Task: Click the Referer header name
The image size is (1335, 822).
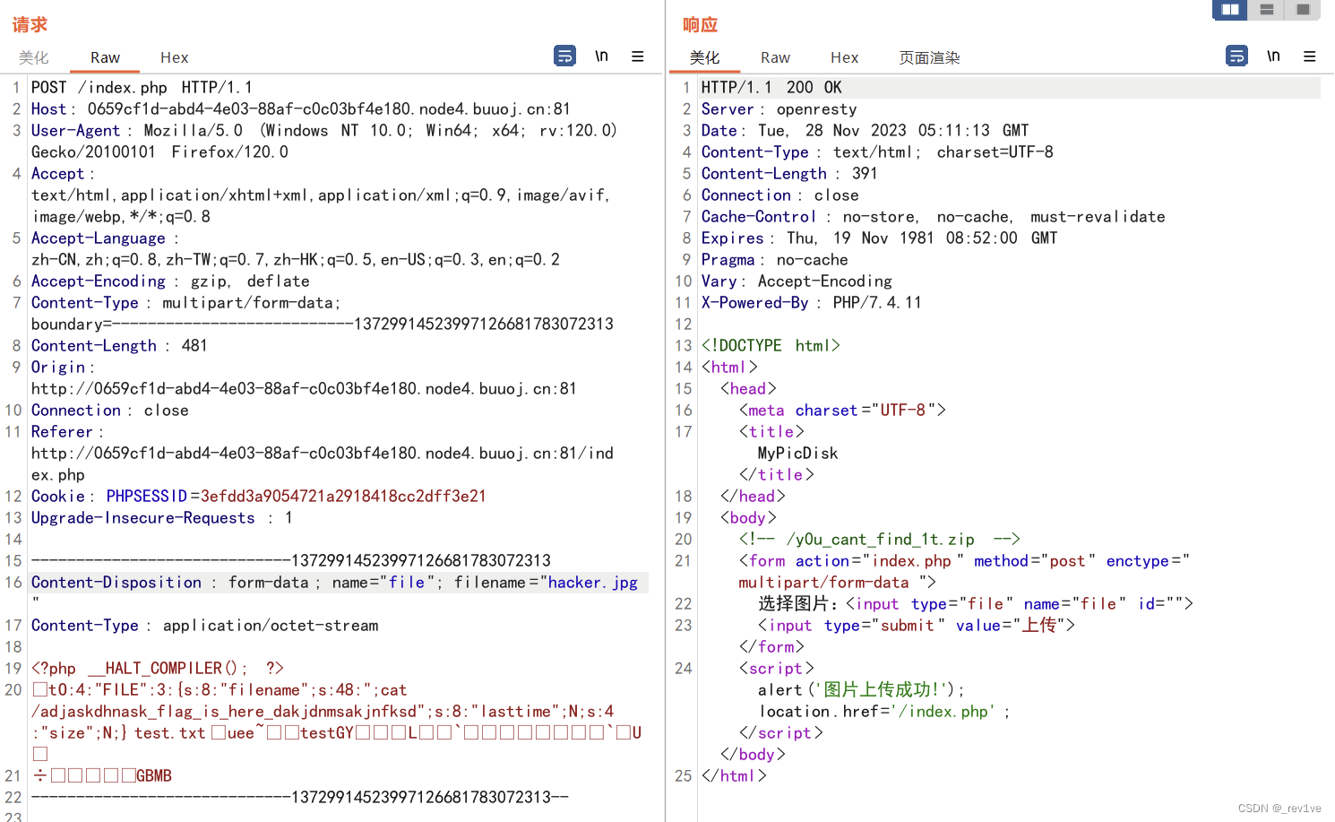Action: tap(62, 431)
